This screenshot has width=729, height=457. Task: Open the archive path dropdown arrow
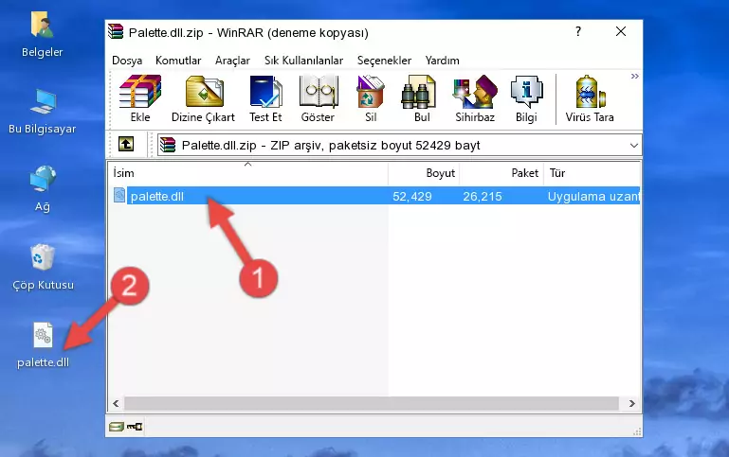click(633, 145)
